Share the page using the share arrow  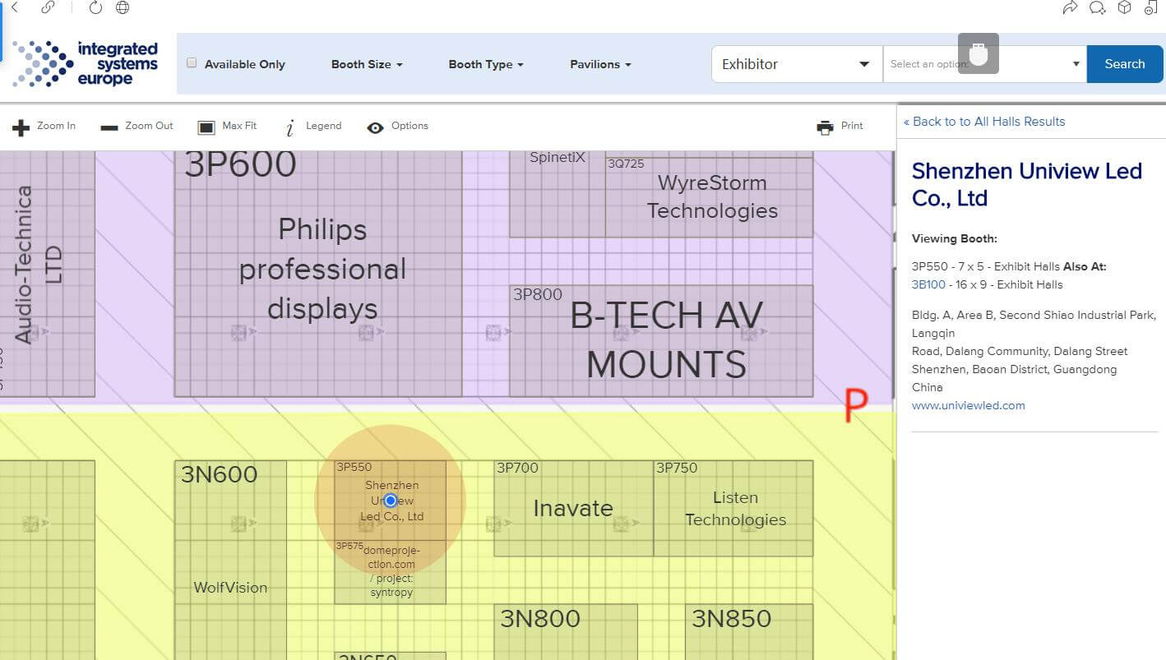[1070, 7]
